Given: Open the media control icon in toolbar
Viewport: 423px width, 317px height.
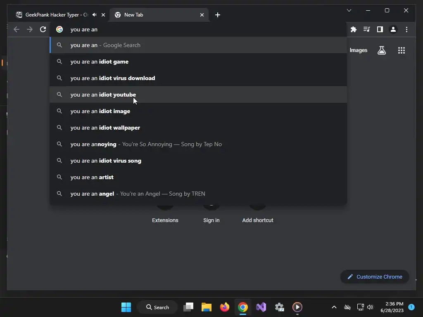Looking at the screenshot, I should tap(367, 29).
